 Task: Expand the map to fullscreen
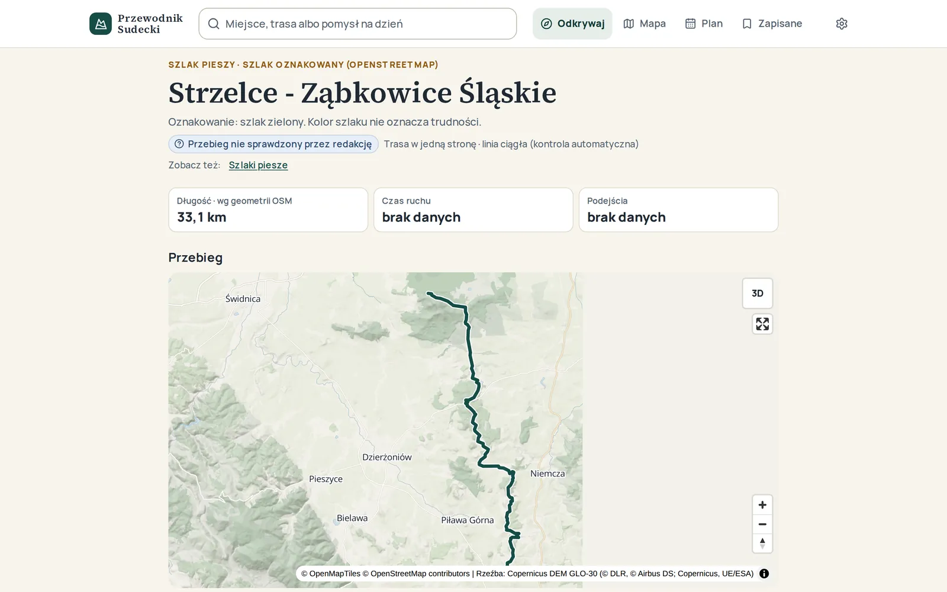(762, 324)
